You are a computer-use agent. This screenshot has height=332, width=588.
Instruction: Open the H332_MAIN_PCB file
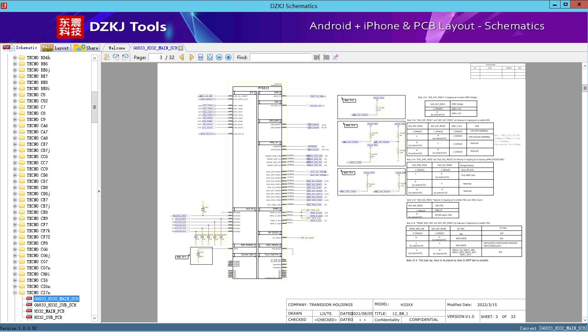[49, 311]
